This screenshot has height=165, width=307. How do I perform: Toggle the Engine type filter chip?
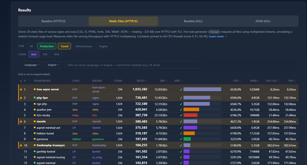tap(103, 46)
